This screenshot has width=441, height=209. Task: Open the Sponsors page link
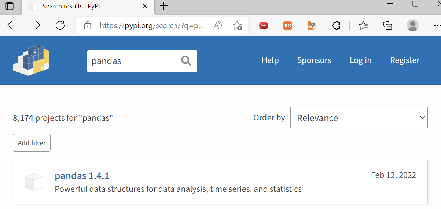[314, 60]
